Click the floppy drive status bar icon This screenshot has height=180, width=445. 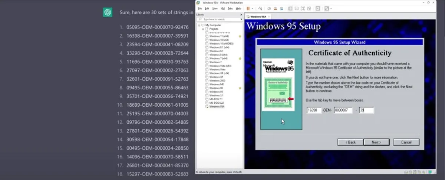coord(415,172)
